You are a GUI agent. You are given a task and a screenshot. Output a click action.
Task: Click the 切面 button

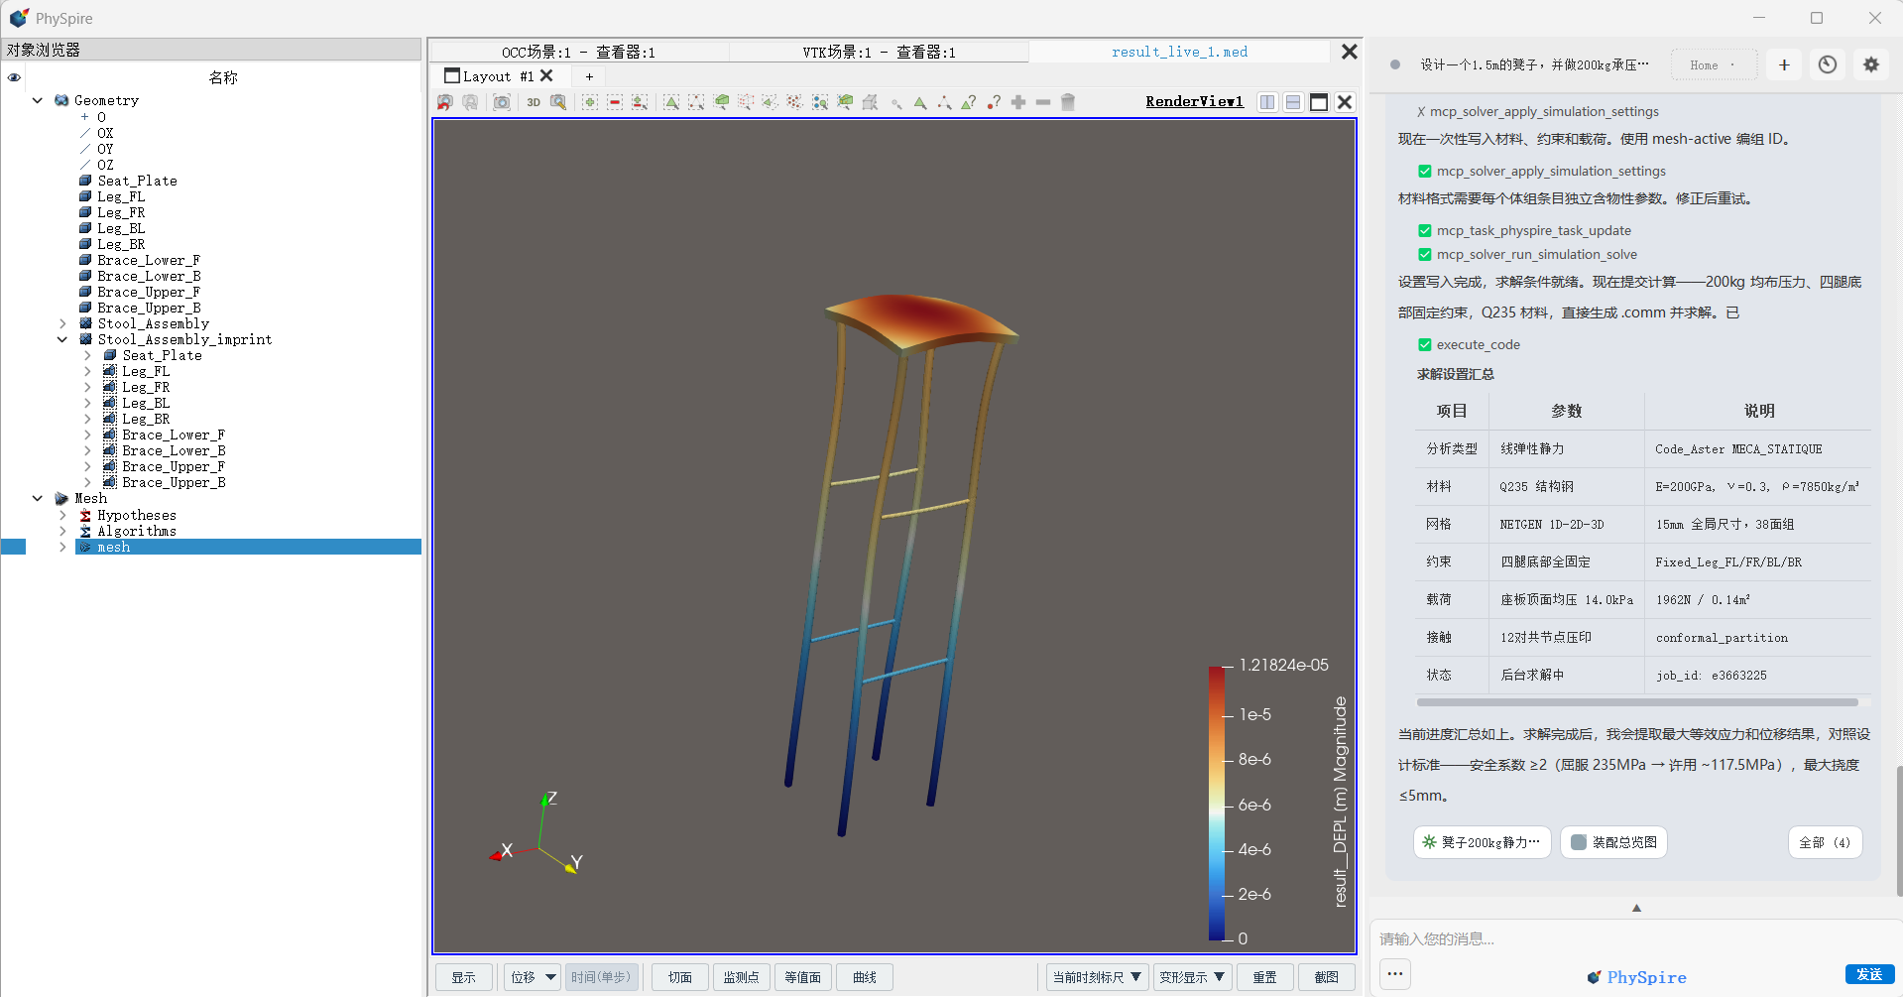point(679,977)
